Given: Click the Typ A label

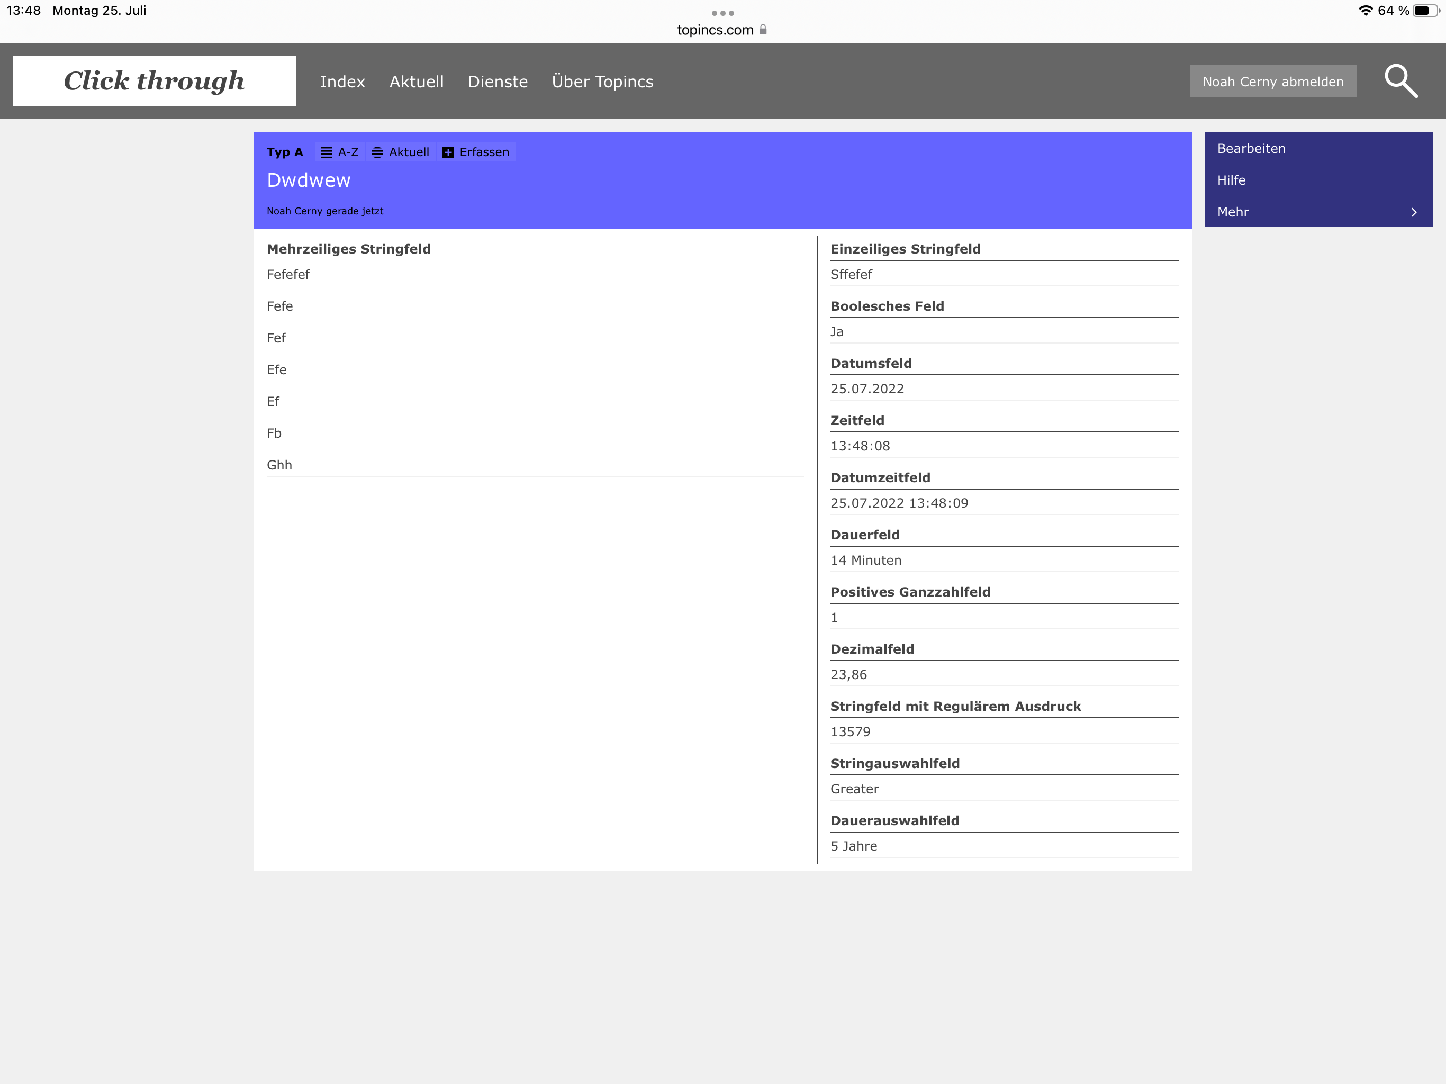Looking at the screenshot, I should pos(284,152).
